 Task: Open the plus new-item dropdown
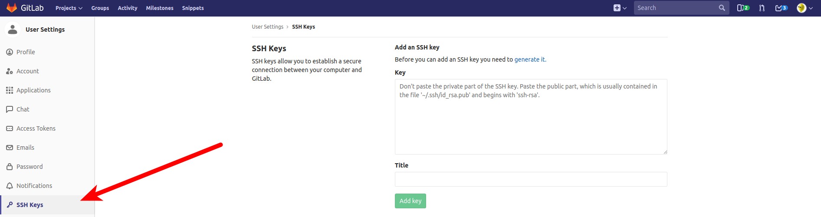pos(620,8)
